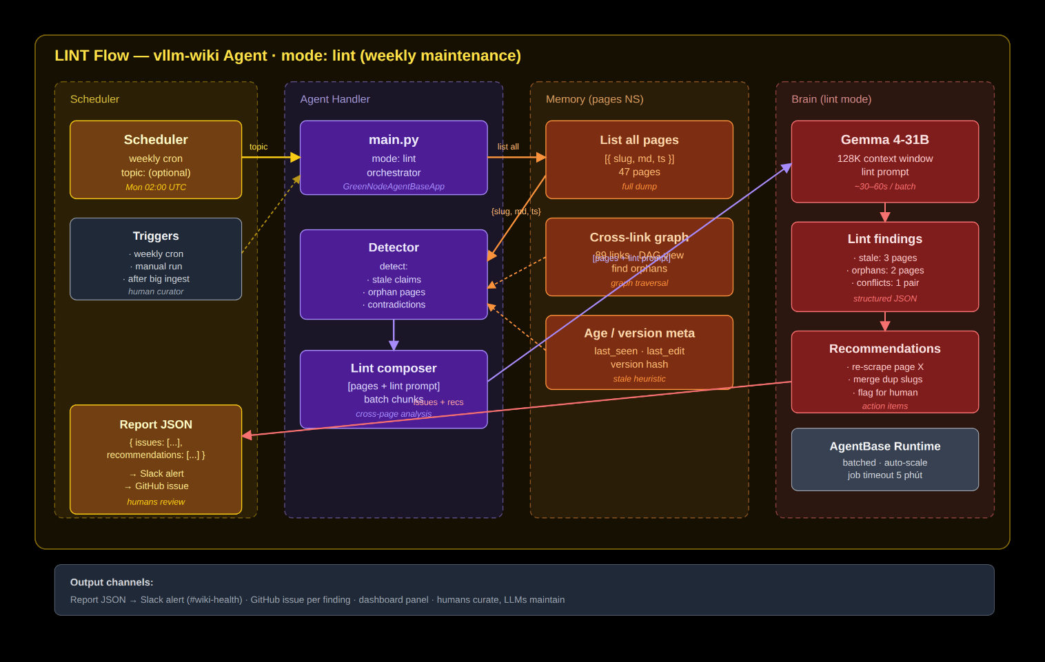Click the LINT Flow diagram title
The image size is (1045, 662).
(x=287, y=56)
